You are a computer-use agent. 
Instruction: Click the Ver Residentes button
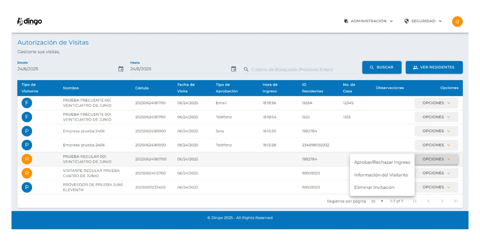[x=434, y=67]
